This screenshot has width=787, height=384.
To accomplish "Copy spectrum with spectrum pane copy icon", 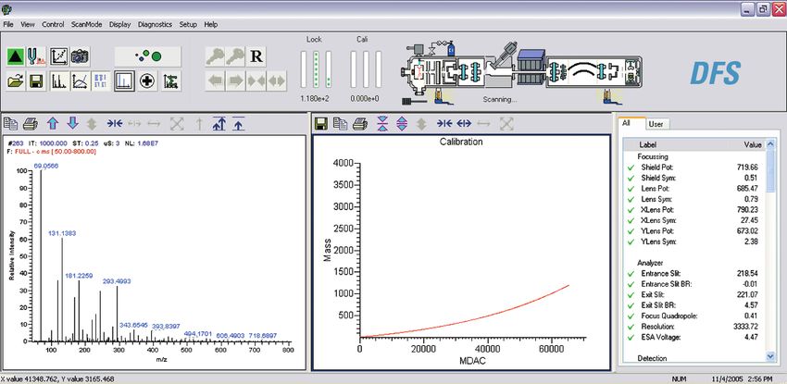I will (10, 123).
